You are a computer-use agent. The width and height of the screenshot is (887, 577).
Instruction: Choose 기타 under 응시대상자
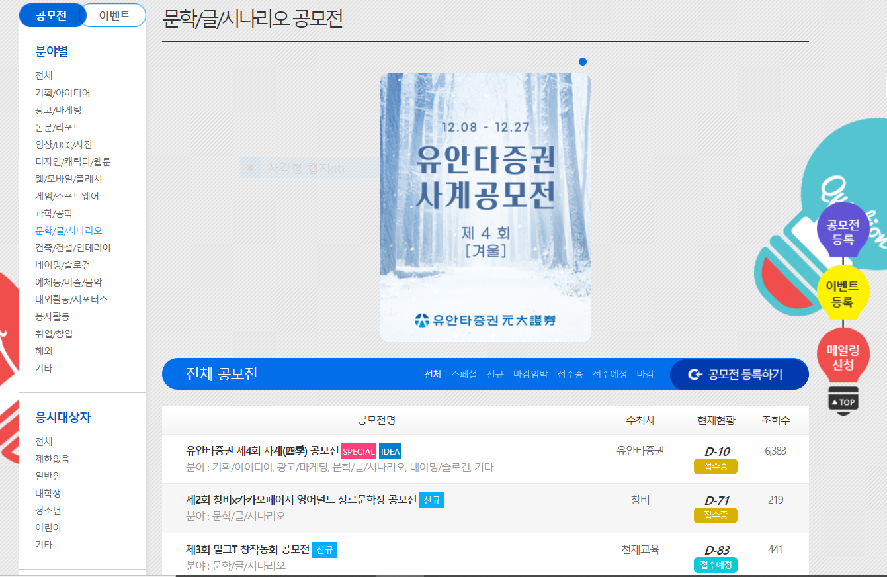(44, 545)
